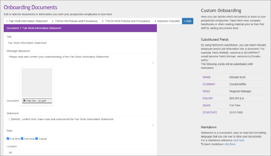
Task: Open the Location dropdown showing All
Action: 80,152
